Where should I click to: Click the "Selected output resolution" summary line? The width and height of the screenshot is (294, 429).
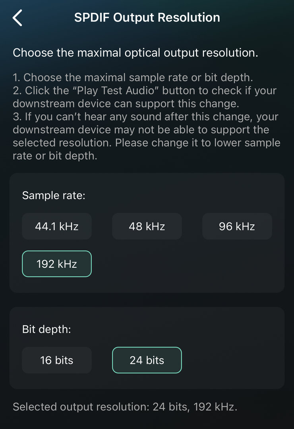(125, 407)
